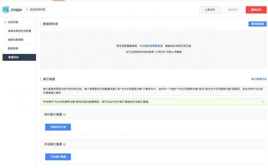268x168 pixels.
Task: Open 搜索结果相关性配置 in sidebar
Action: [20, 31]
